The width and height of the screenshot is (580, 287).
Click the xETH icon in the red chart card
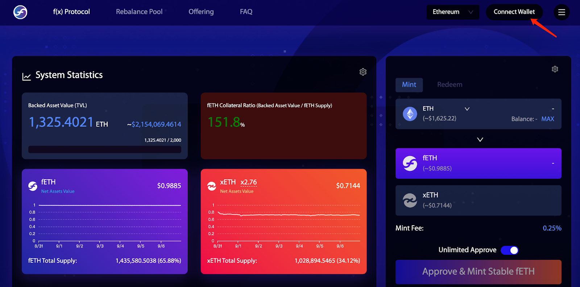click(x=212, y=186)
